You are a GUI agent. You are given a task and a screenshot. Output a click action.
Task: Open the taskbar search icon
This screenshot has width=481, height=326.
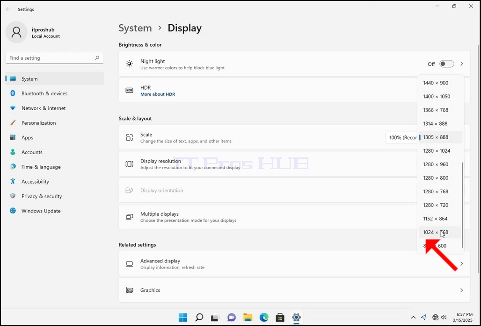(199, 318)
